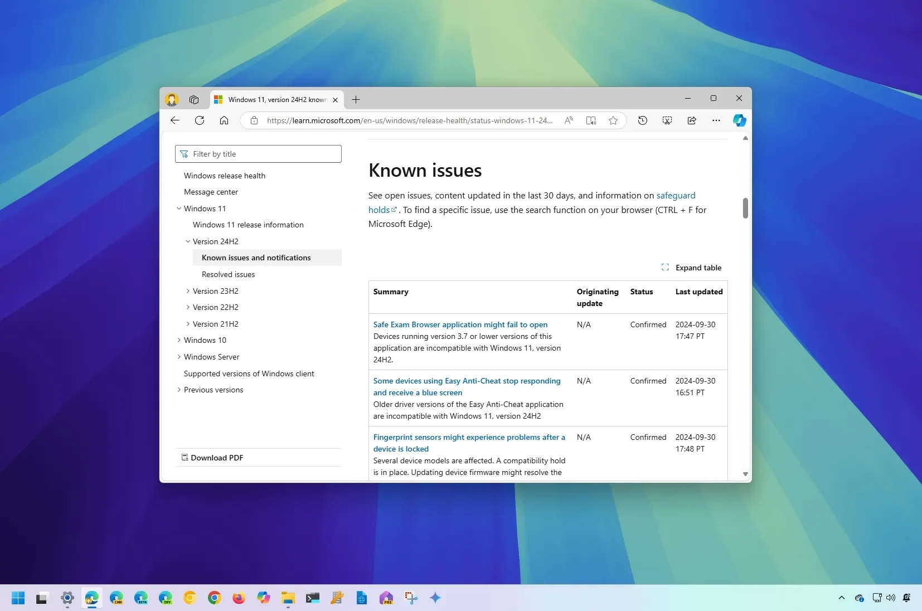Expand the Previous versions node
Image resolution: width=922 pixels, height=611 pixels.
point(179,390)
